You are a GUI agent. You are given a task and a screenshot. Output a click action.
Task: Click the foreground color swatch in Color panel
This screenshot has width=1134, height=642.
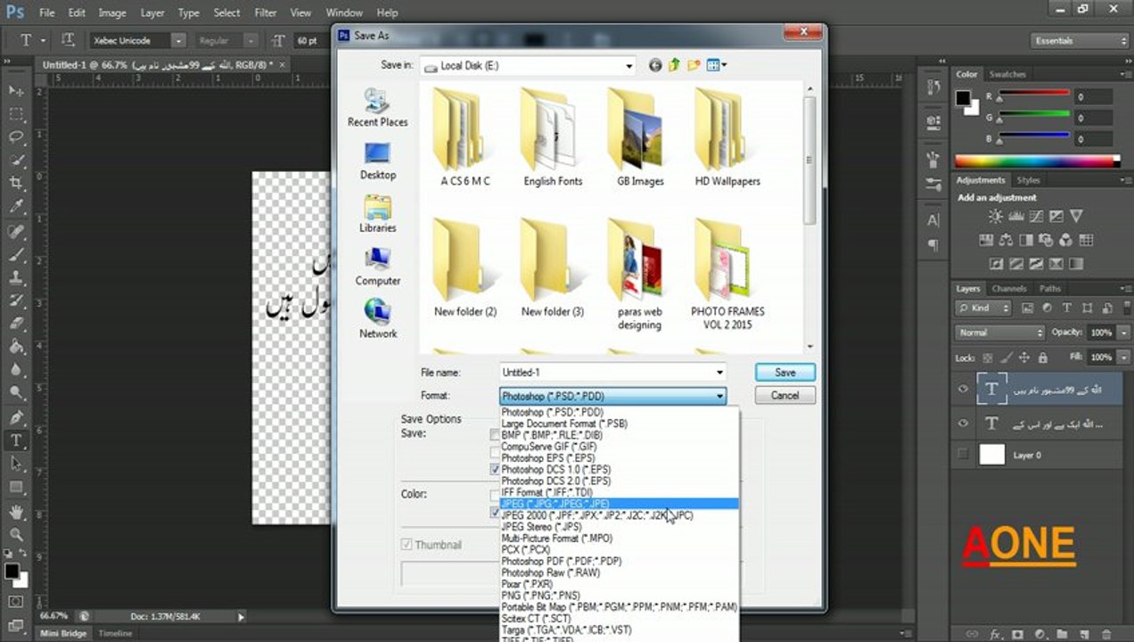pyautogui.click(x=963, y=98)
